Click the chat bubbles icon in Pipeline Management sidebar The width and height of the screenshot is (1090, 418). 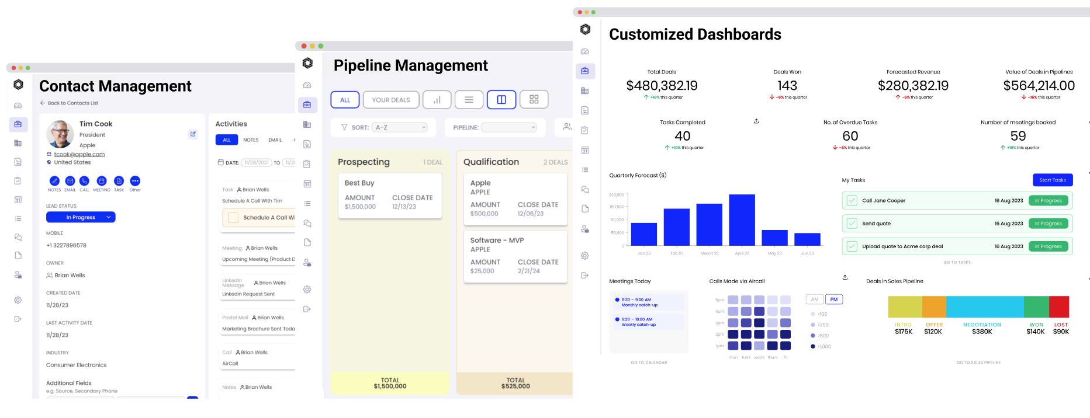point(307,223)
